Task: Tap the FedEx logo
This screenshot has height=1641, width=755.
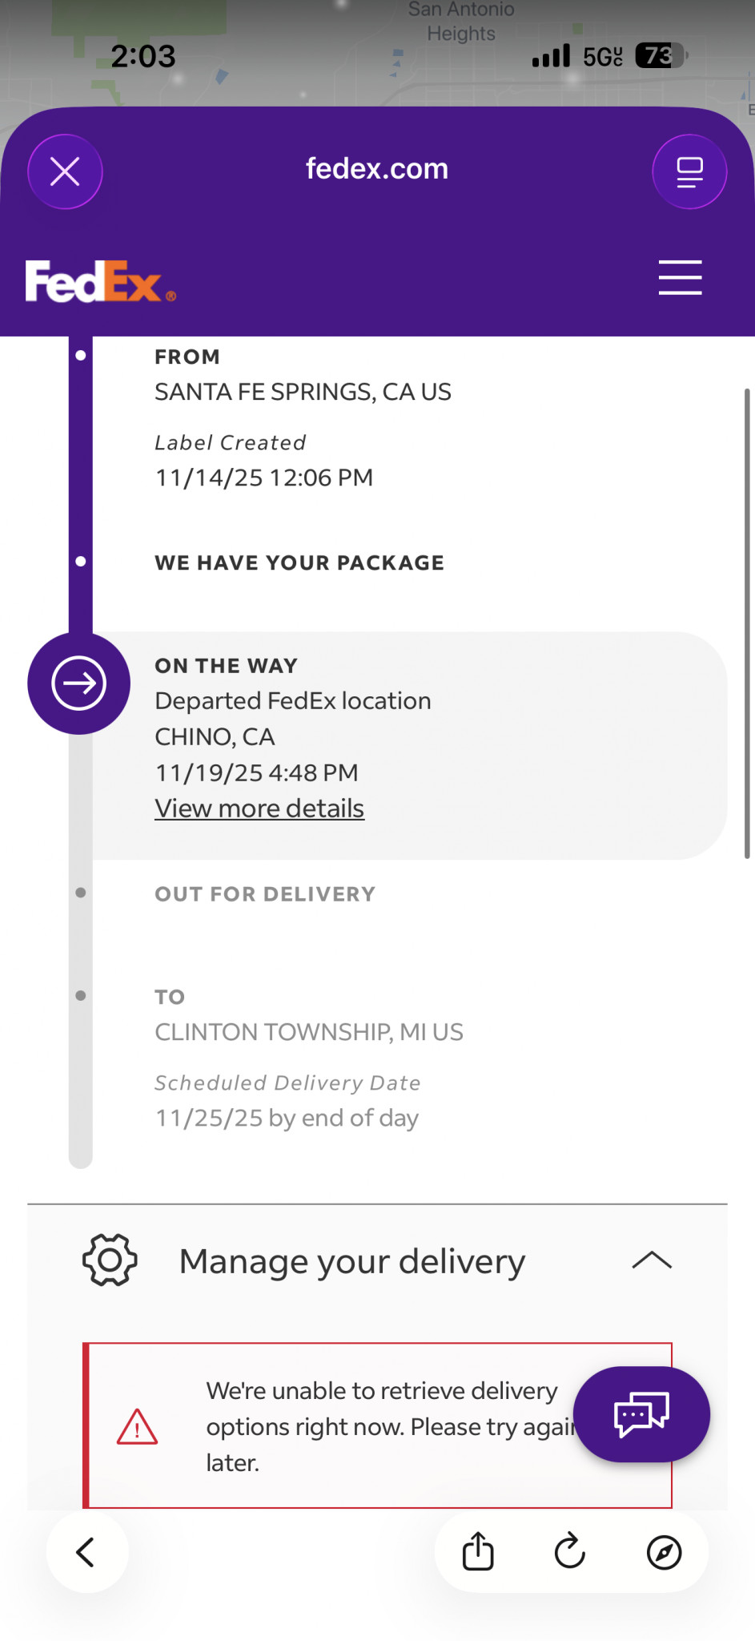Action: pos(100,281)
